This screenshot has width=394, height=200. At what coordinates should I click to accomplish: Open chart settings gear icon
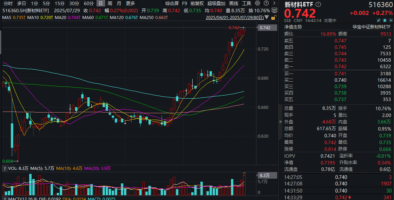[257, 3]
